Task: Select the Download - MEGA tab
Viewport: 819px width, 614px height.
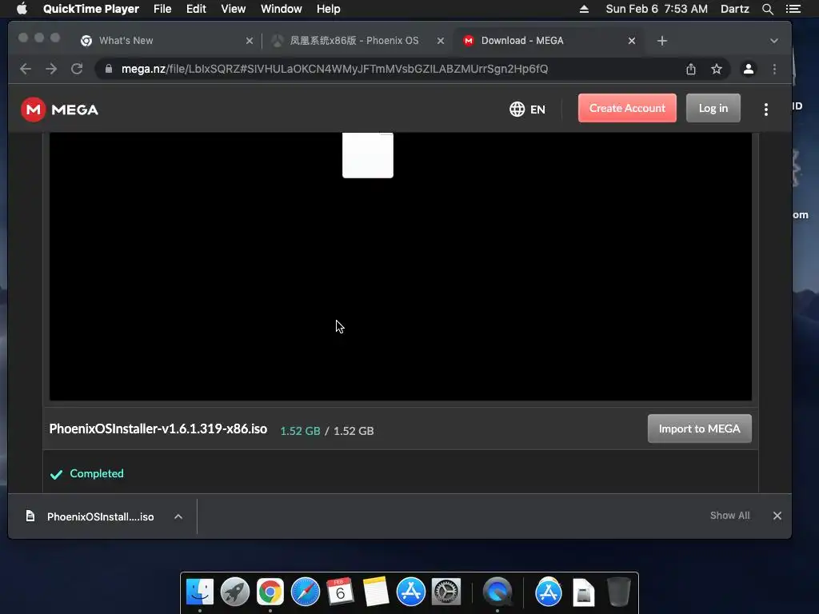Action: (x=549, y=40)
